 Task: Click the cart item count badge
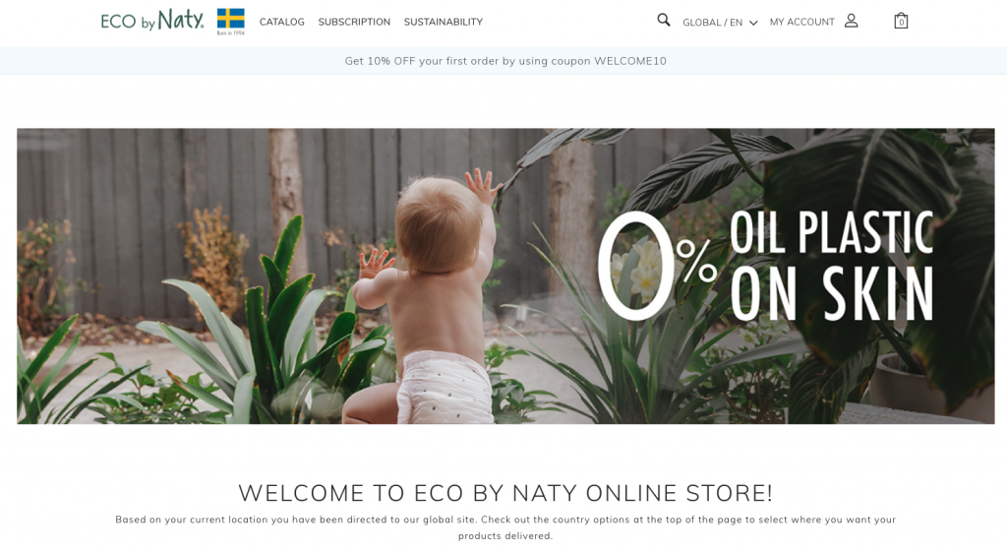pos(901,23)
